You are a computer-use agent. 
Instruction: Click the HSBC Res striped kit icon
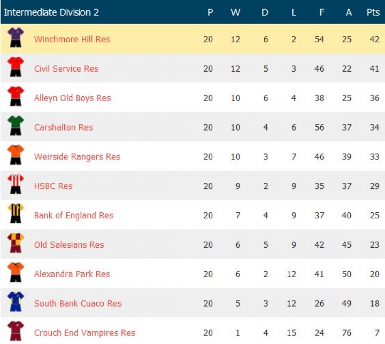tap(16, 185)
